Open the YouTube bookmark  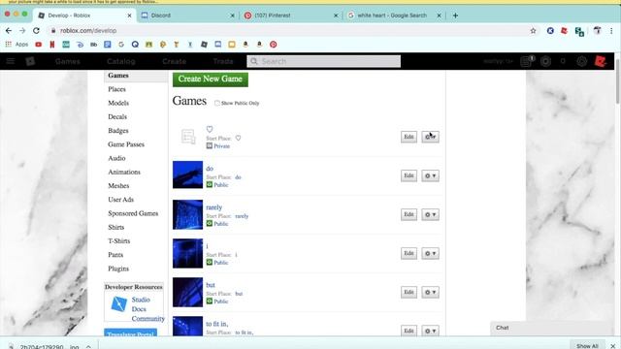(39, 45)
